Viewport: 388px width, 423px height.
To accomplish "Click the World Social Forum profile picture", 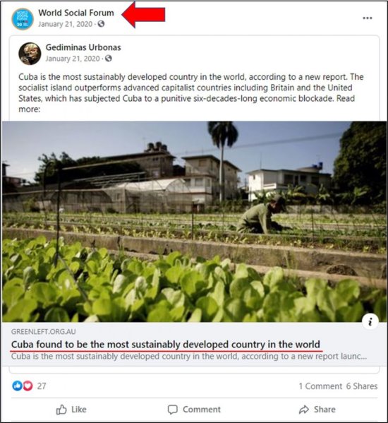I will (23, 18).
